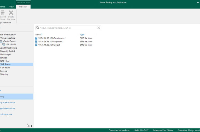Image resolution: width=200 pixels, height=132 pixels.
Task: Select \\176.16.38.101\Benchmarks row
Action: point(51,38)
